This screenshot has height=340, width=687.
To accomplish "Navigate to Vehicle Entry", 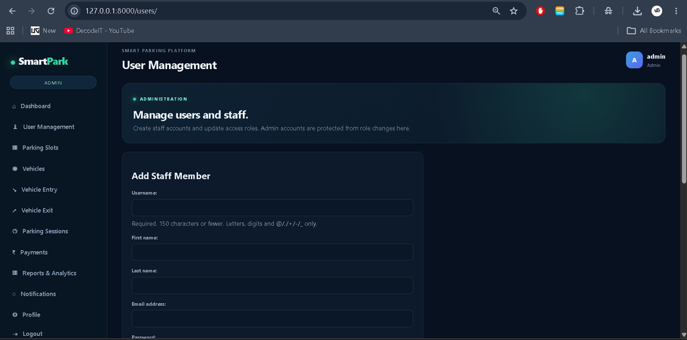I will pos(40,190).
